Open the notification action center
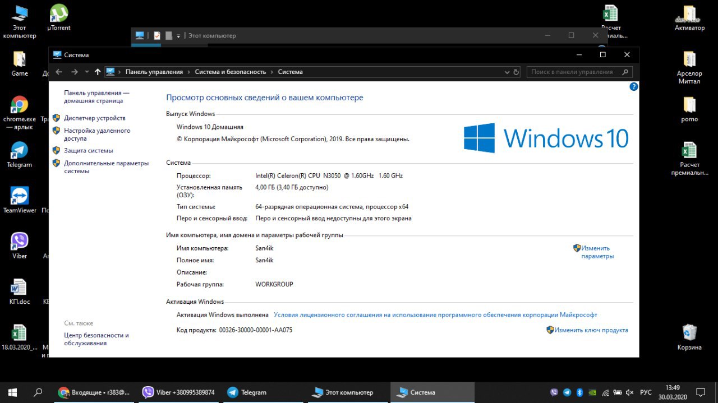This screenshot has height=403, width=718. coord(701,392)
